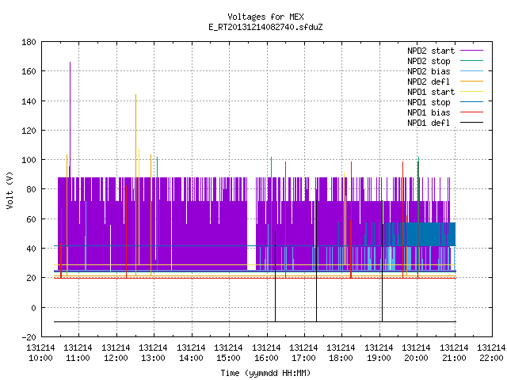The height and width of the screenshot is (380, 507).
Task: Click the red NPD1 bias legend line
Action: pos(472,112)
